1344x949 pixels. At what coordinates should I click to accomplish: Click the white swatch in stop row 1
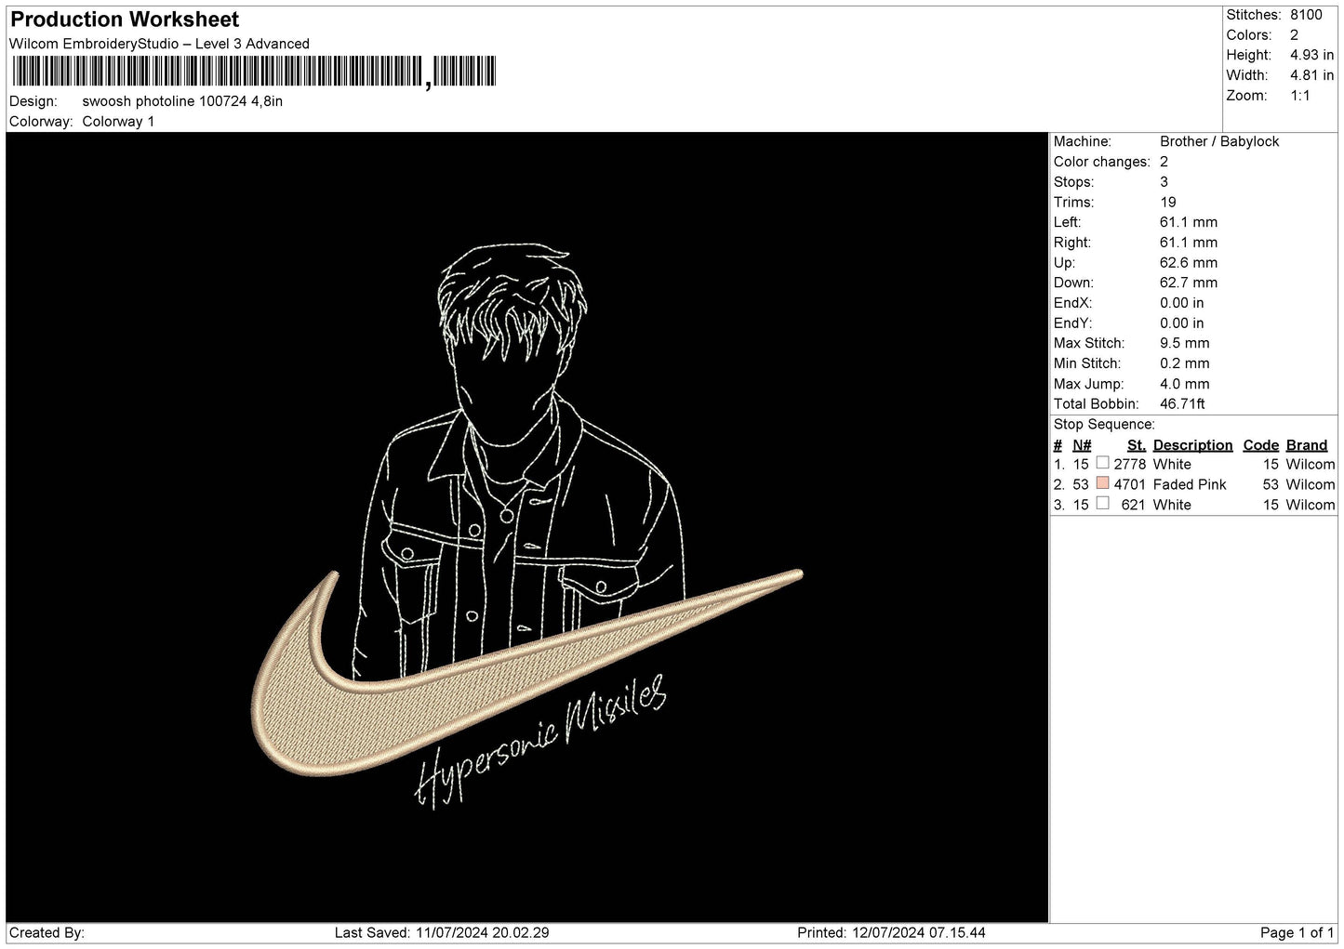point(1102,463)
